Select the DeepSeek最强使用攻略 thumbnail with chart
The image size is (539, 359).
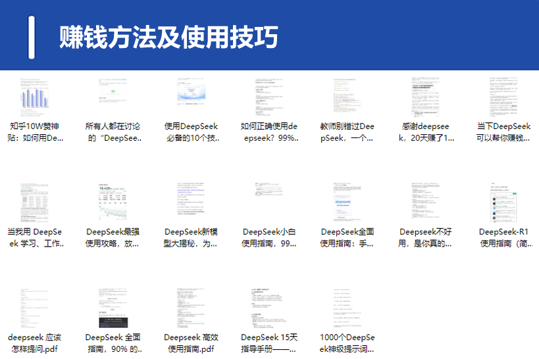[x=113, y=203]
